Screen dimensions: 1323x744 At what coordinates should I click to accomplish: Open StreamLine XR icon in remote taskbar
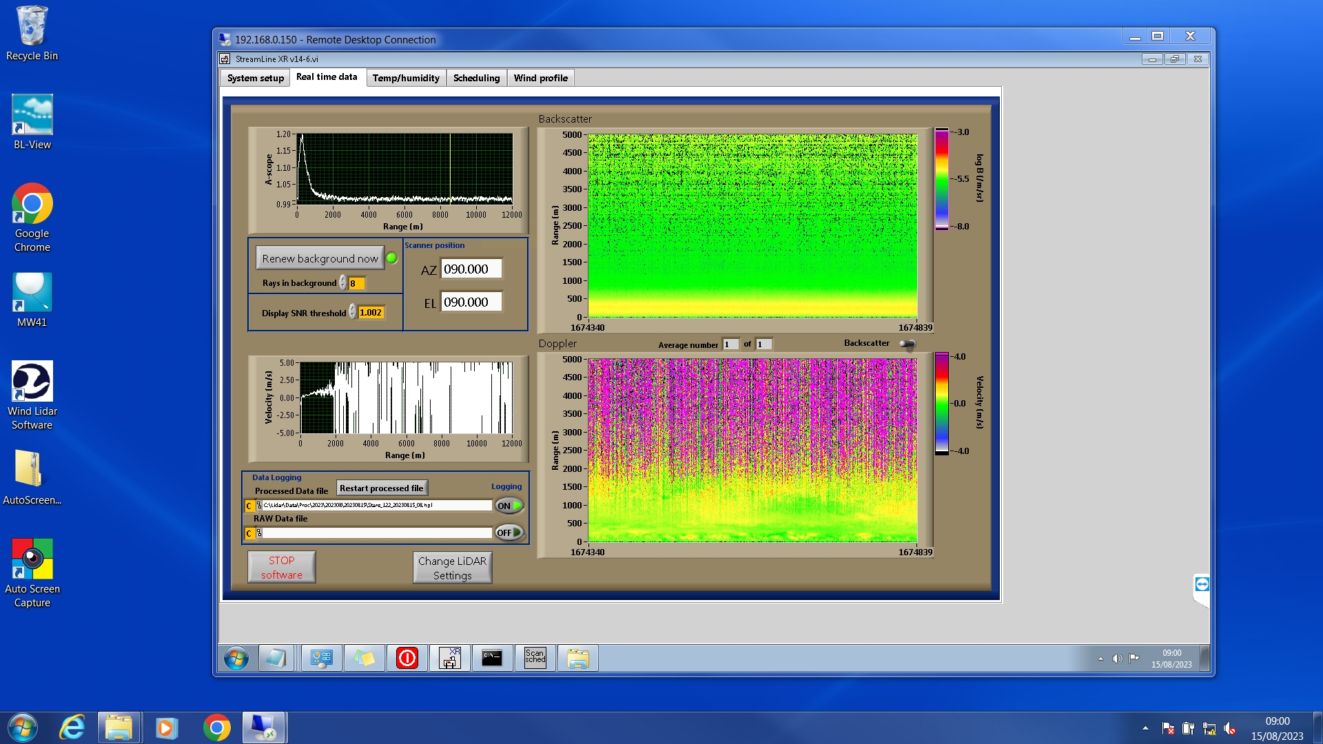(x=450, y=658)
